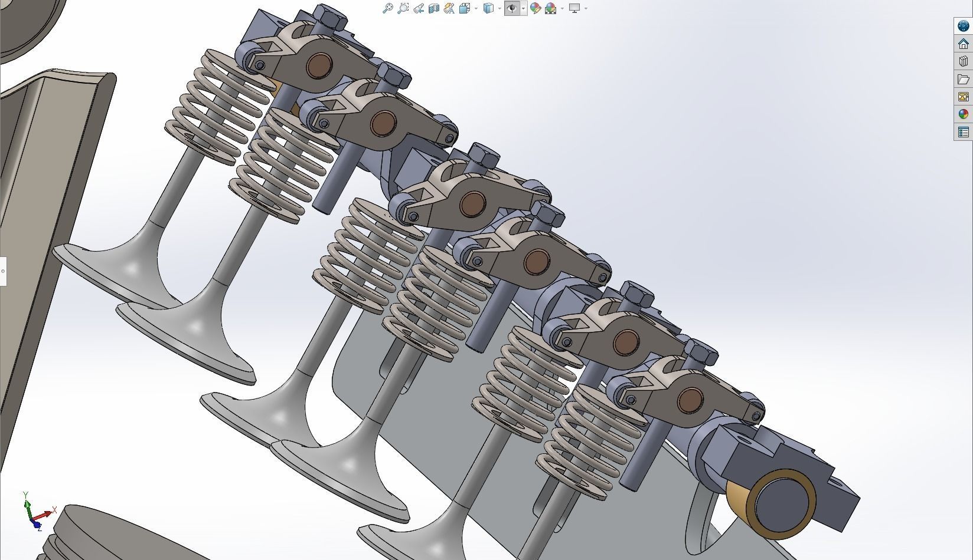Toggle the Hide/Show Items eye button
Image resolution: width=973 pixels, height=560 pixels.
(511, 8)
